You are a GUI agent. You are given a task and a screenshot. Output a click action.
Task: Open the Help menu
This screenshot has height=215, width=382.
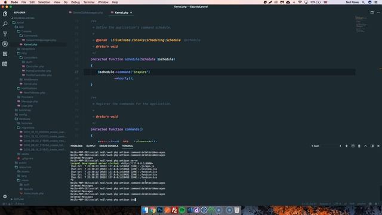point(115,2)
